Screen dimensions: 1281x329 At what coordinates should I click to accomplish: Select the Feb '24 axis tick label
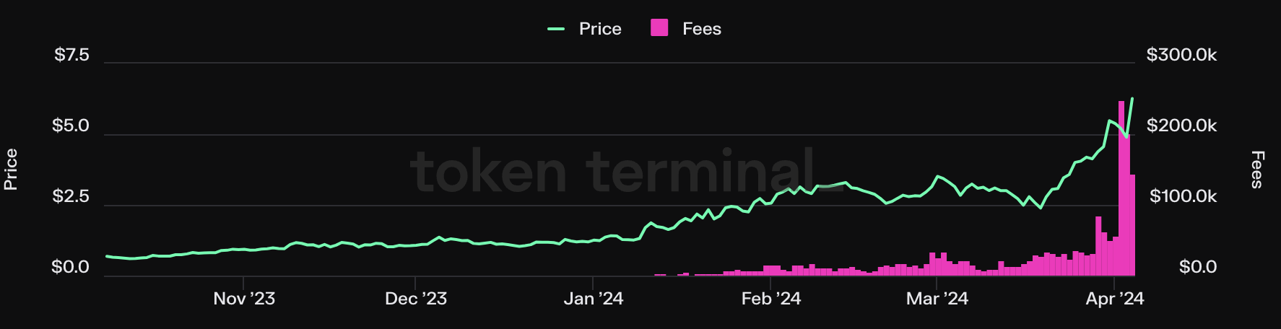(x=770, y=299)
